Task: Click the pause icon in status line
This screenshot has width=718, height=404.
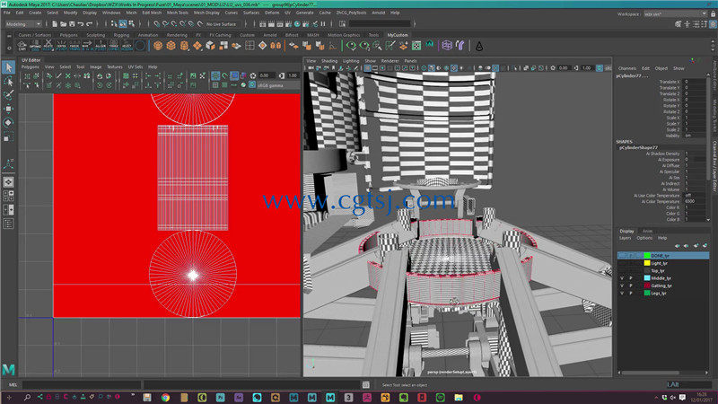Action: [323, 24]
